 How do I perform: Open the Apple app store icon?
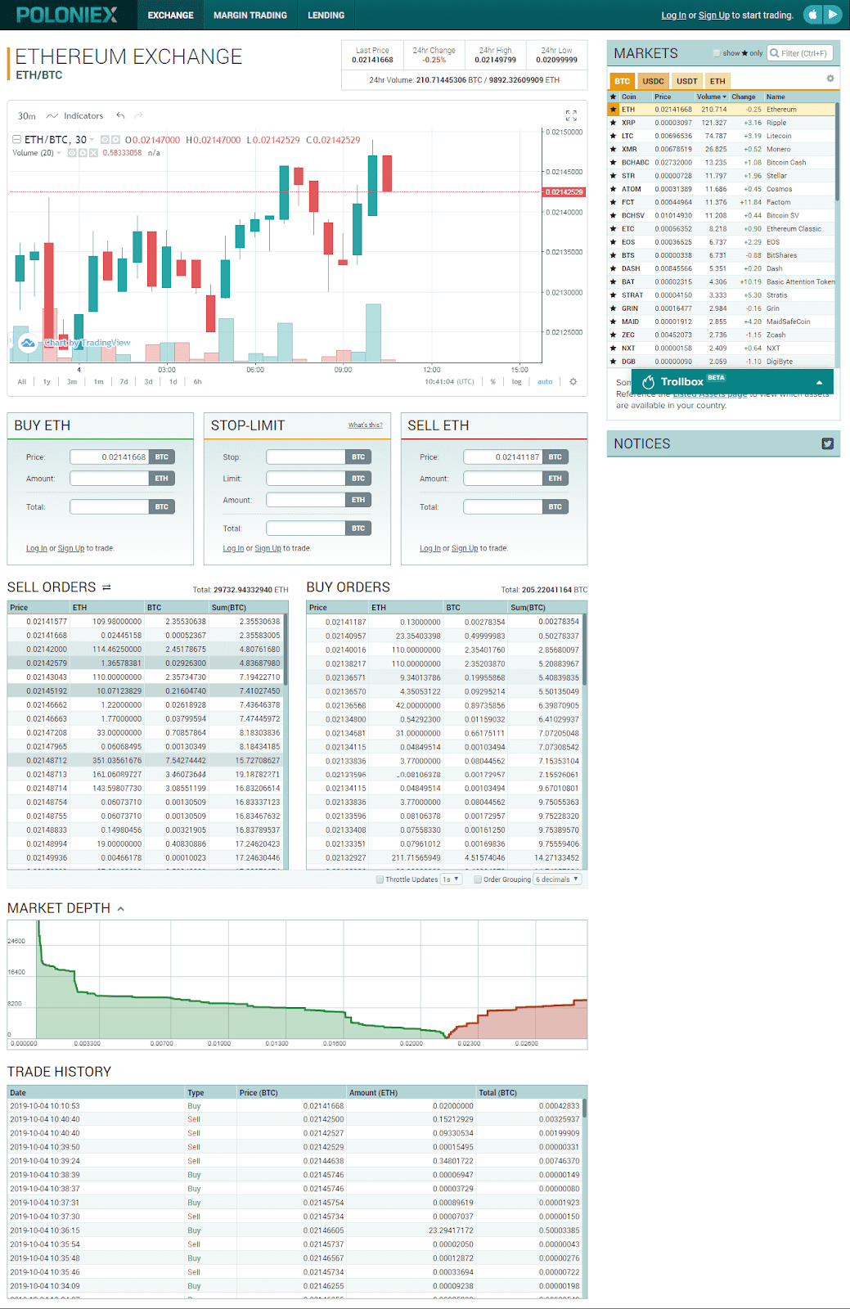pos(812,15)
